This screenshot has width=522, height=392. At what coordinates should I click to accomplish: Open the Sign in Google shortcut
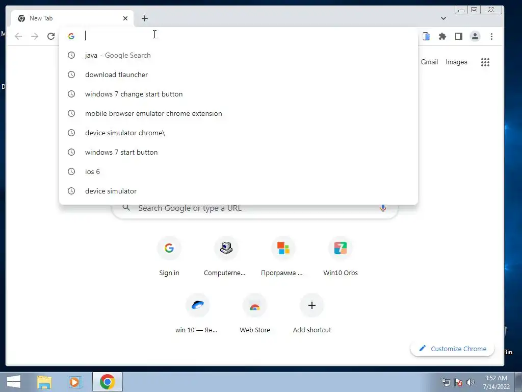click(169, 256)
